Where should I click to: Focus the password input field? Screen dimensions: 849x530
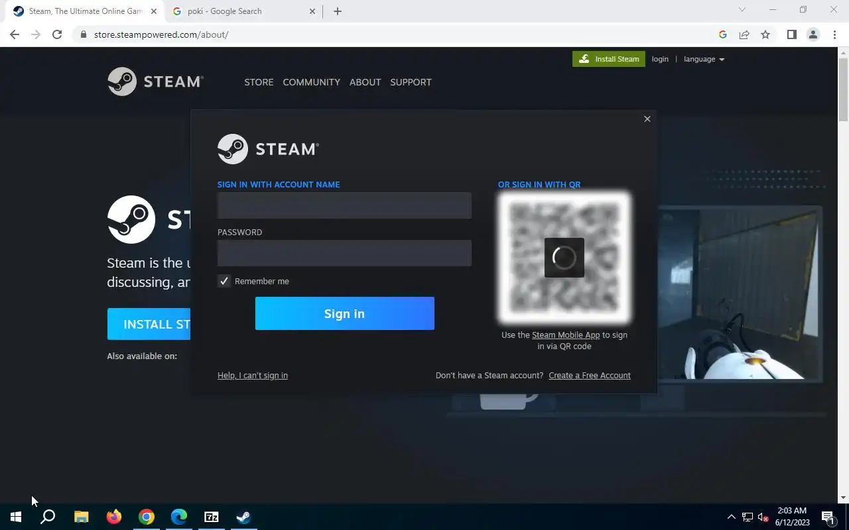click(x=344, y=253)
